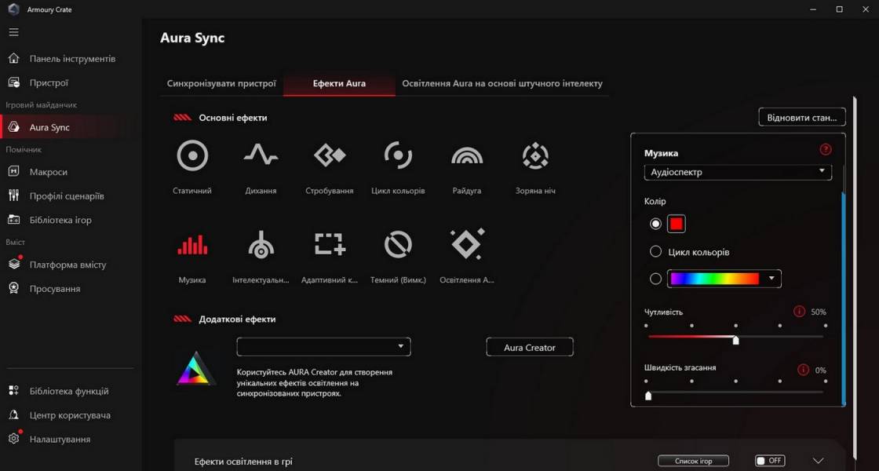Screen dimensions: 879x471
Task: Pick the Dark (Темний Вимк.) effect
Action: [x=398, y=245]
